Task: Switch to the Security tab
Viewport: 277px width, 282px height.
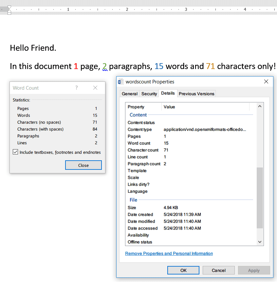Action: [149, 94]
